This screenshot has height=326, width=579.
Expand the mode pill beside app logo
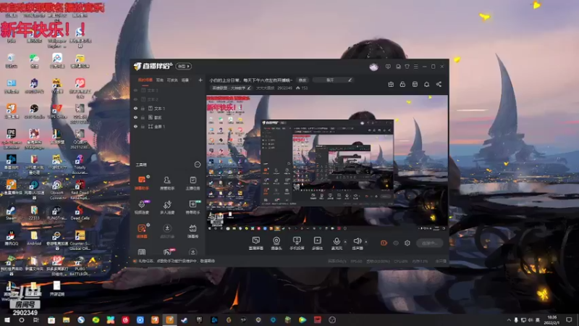[184, 66]
